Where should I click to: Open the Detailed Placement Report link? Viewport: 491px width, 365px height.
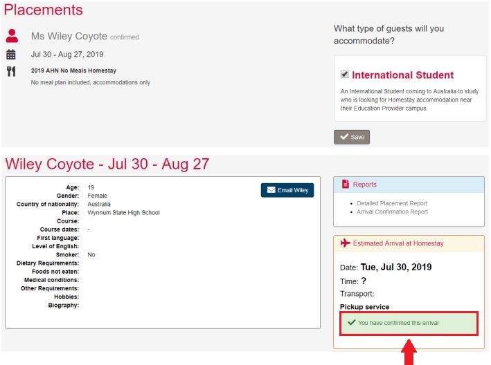point(392,203)
